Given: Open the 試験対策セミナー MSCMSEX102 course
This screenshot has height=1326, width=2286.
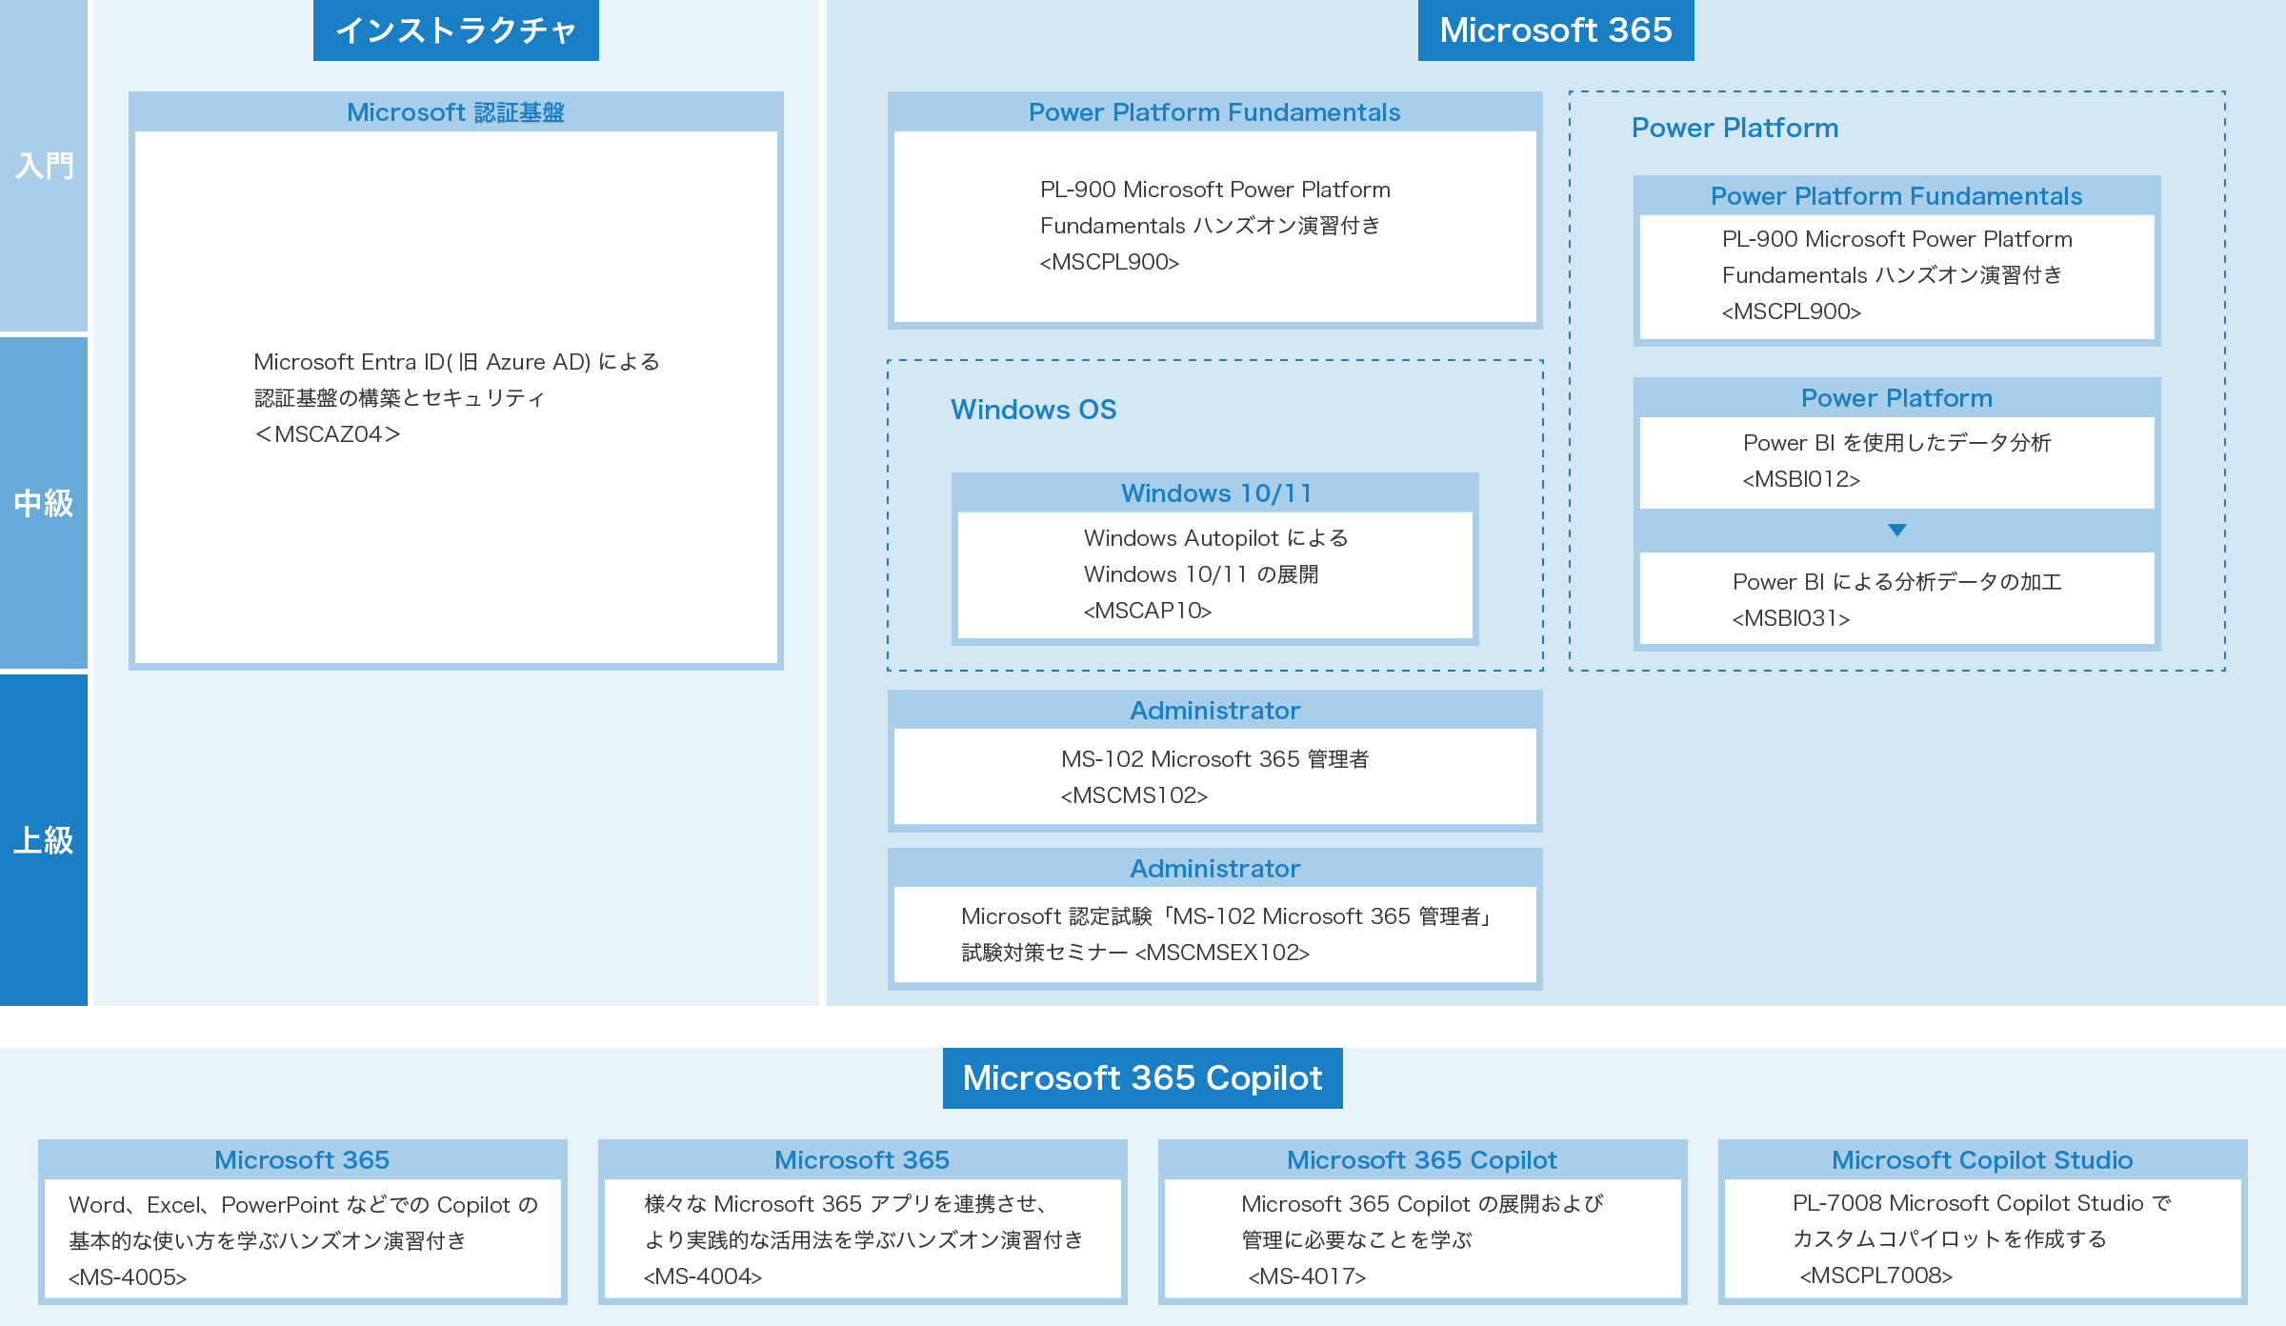Looking at the screenshot, I should pyautogui.click(x=1215, y=934).
